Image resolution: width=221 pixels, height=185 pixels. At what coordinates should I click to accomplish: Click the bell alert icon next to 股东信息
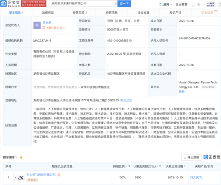point(21,157)
